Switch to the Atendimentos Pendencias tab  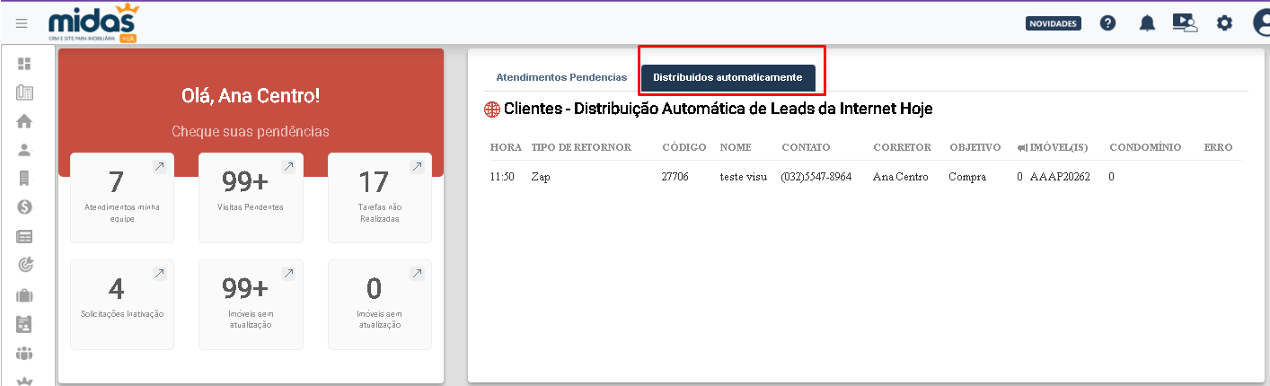tap(561, 77)
